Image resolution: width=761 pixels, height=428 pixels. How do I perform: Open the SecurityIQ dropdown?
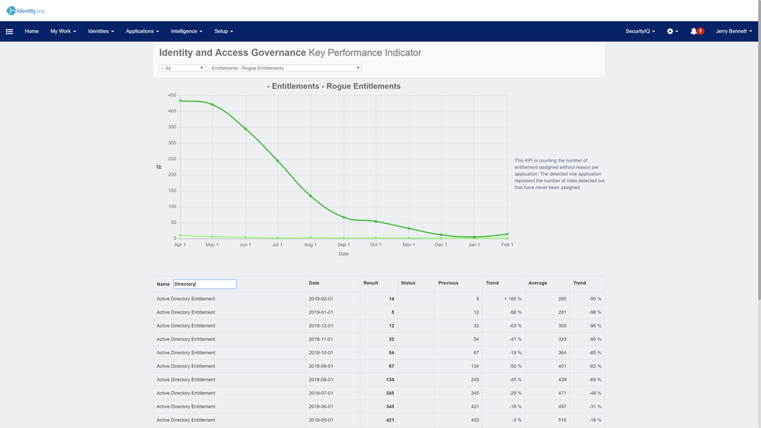(640, 32)
